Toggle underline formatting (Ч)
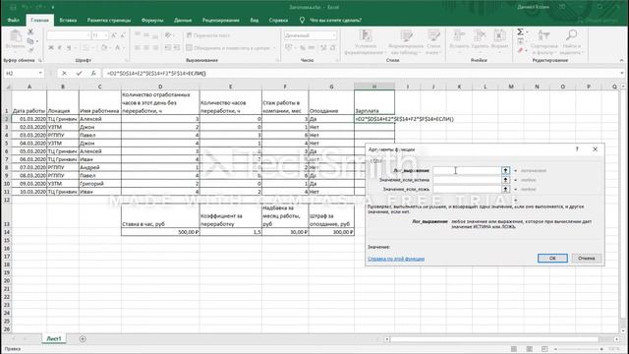This screenshot has height=354, width=629. pyautogui.click(x=69, y=48)
